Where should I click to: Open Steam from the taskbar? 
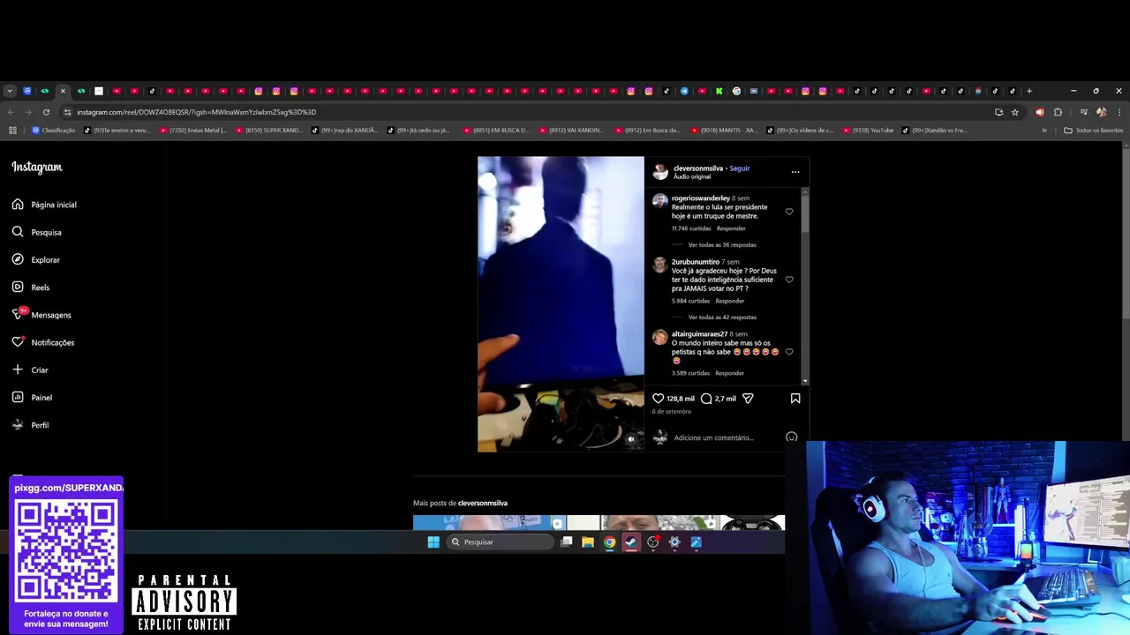pos(630,542)
